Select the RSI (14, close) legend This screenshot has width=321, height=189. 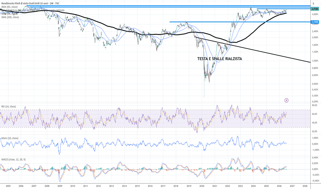click(9, 107)
